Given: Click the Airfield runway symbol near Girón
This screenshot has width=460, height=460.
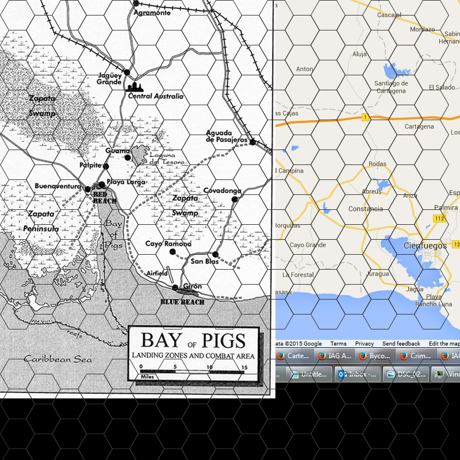Looking at the screenshot, I should [x=170, y=274].
